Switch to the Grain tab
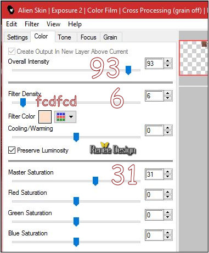The image size is (209, 253). [x=110, y=37]
